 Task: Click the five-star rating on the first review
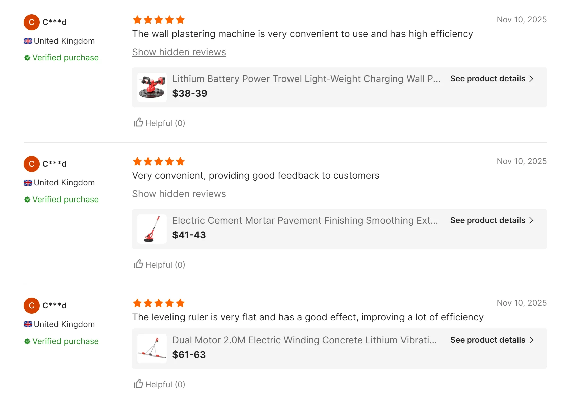(x=158, y=20)
